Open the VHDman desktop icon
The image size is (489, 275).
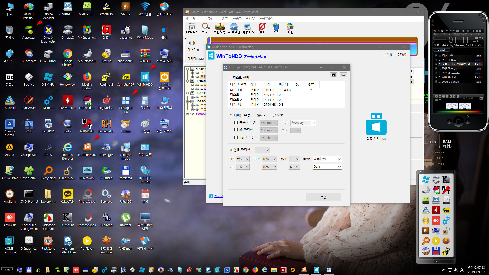(126, 243)
